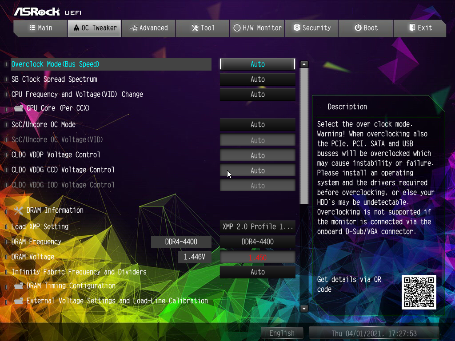Click the DRAM Voltage 1.450 field

[257, 257]
